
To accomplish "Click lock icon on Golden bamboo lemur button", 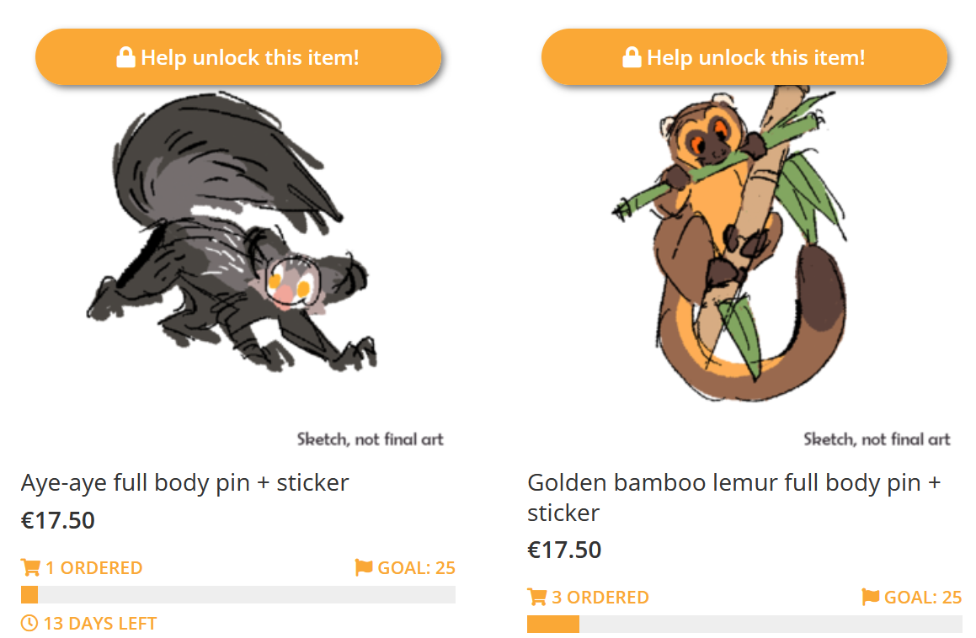I will (x=632, y=57).
